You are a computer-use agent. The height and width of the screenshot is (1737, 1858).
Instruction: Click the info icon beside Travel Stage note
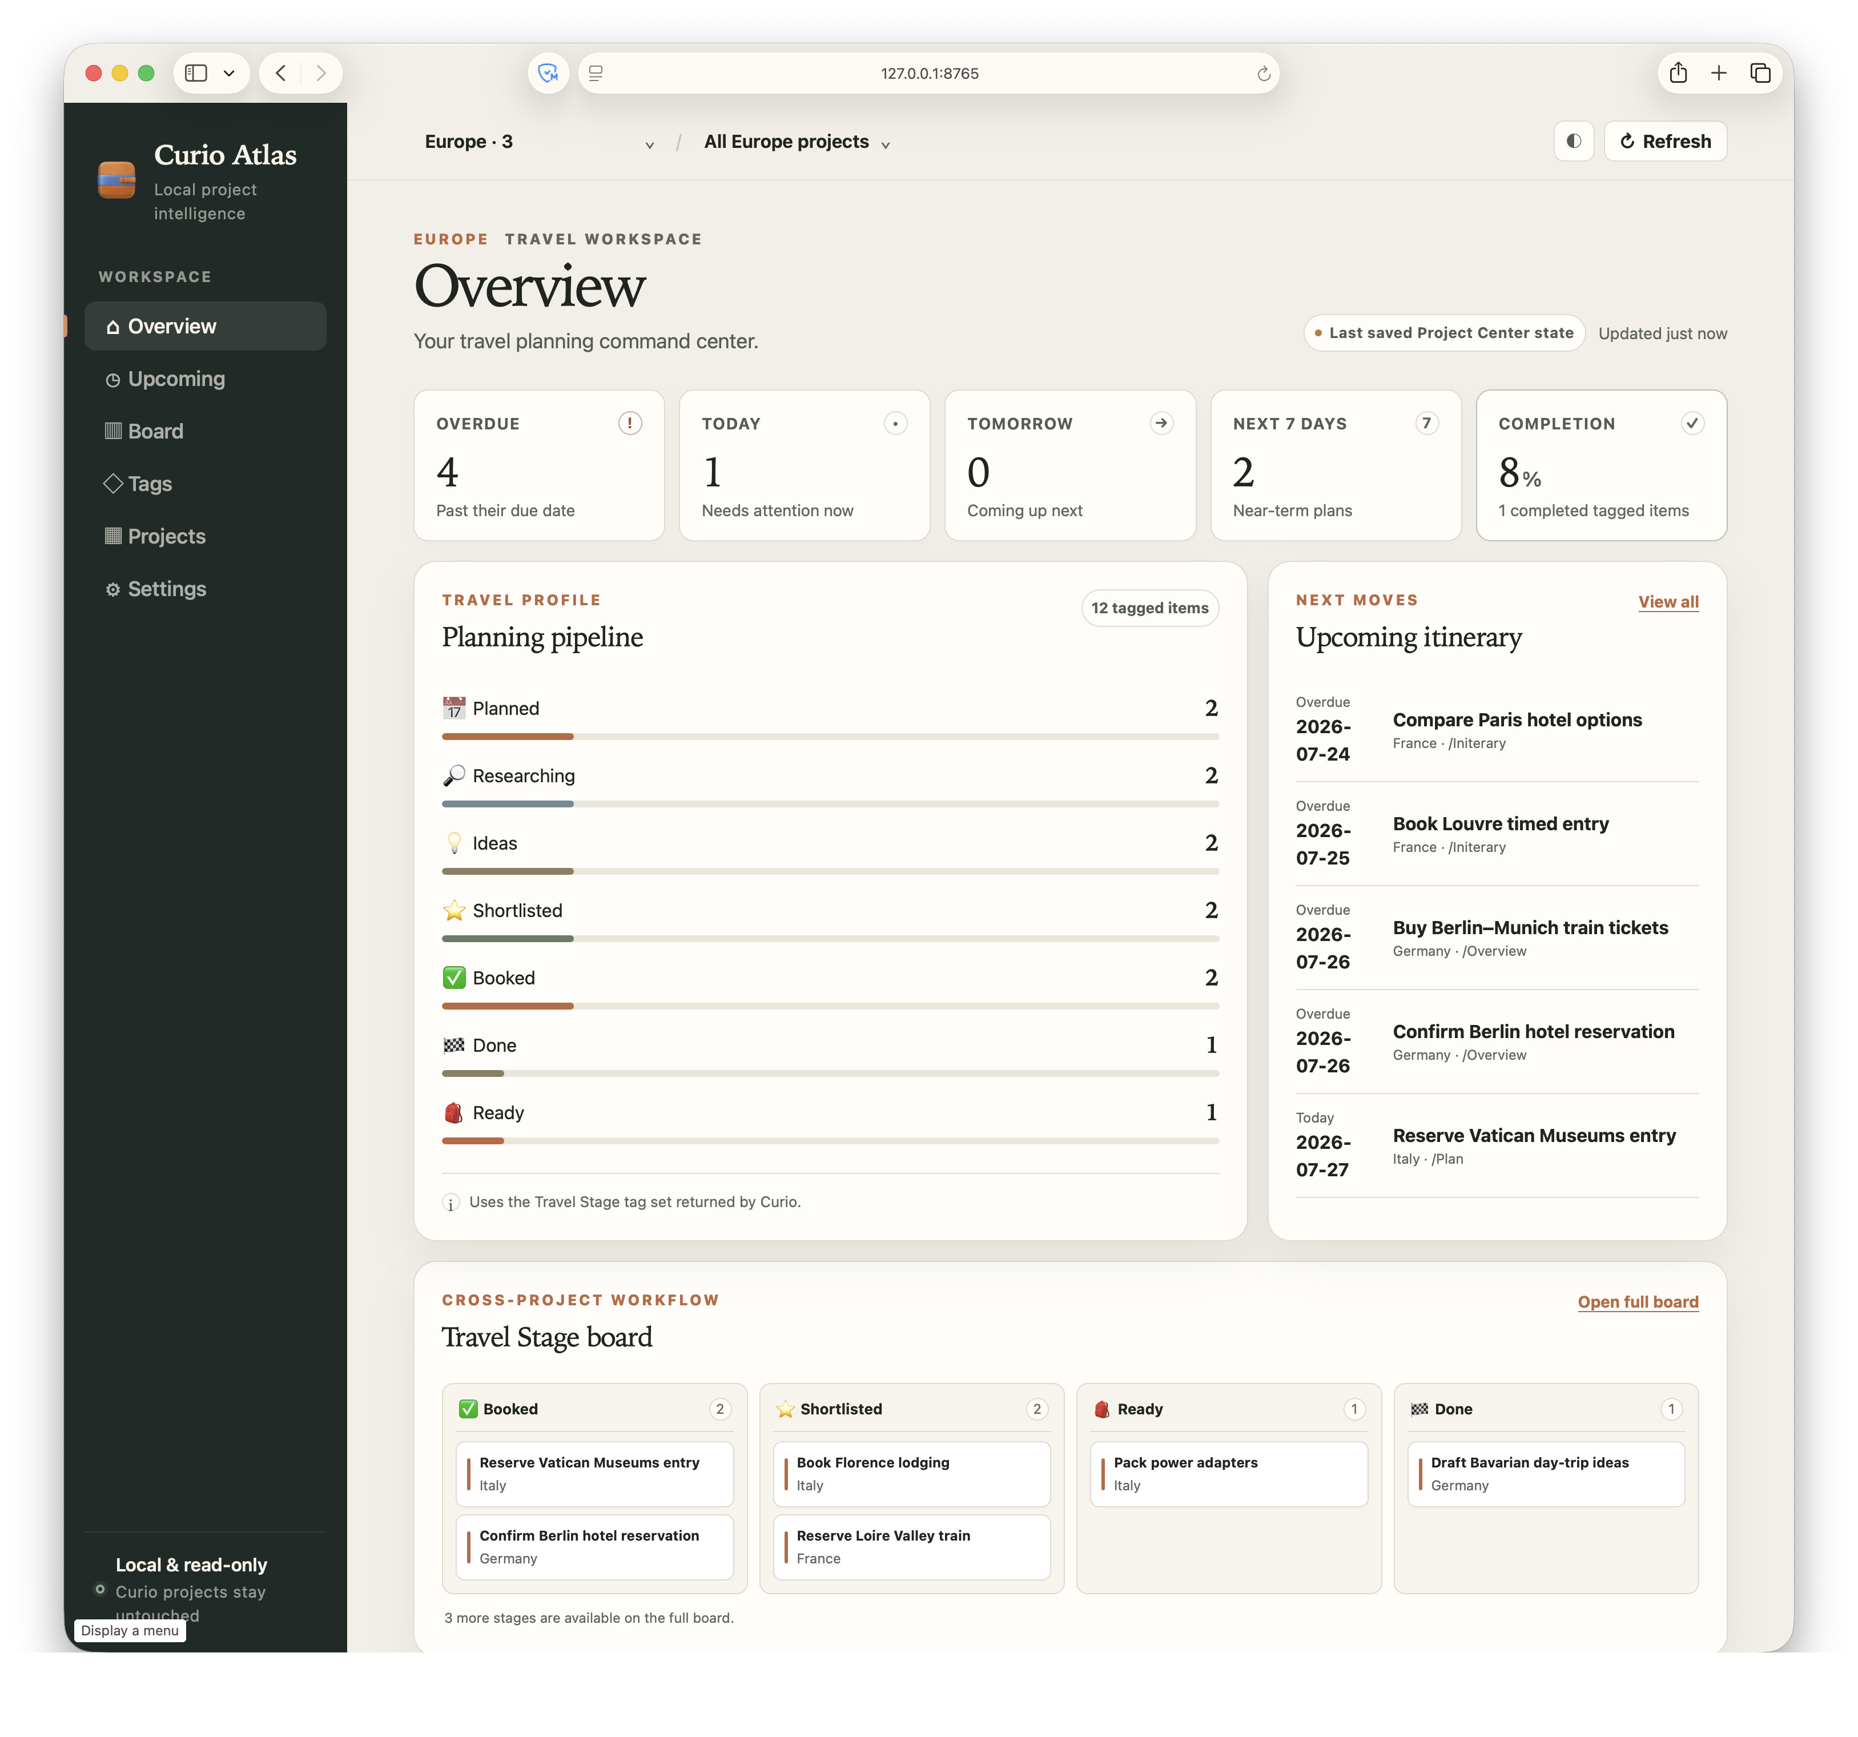click(451, 1202)
